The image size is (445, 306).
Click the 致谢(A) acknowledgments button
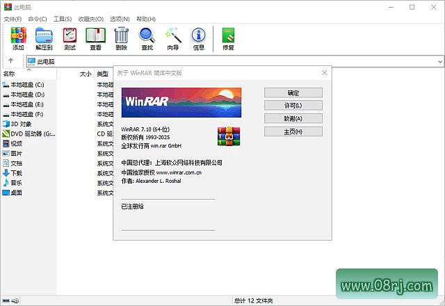pos(293,119)
